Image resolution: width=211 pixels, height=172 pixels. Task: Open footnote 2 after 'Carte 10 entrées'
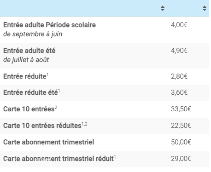[x=56, y=108]
